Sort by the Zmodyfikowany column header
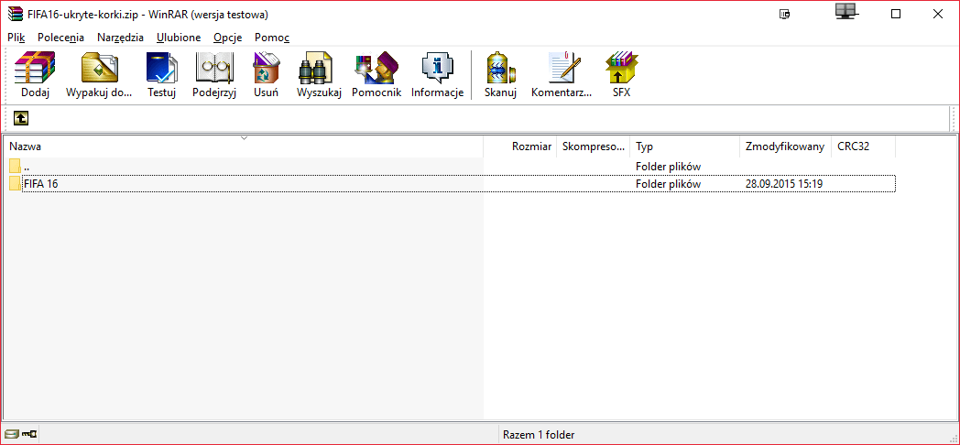 pos(784,147)
